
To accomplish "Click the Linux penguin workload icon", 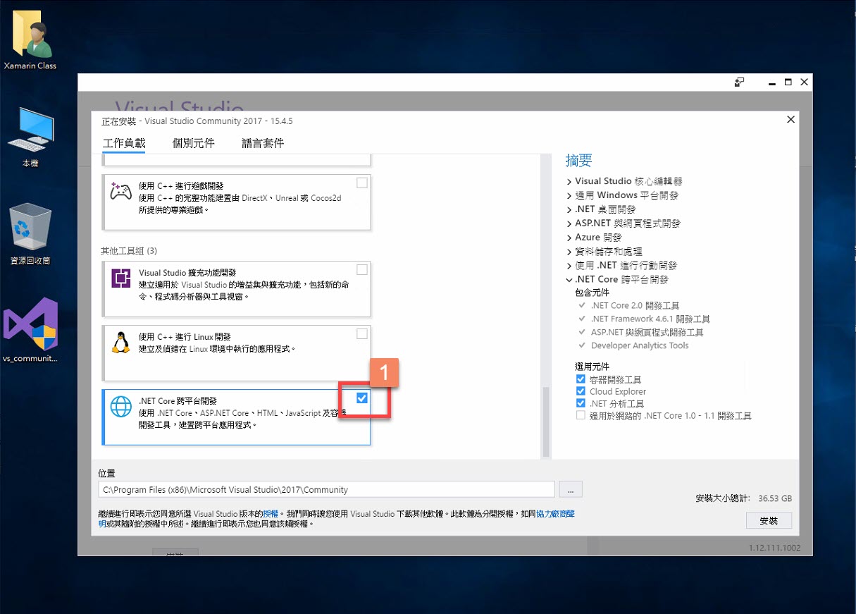I will (x=121, y=343).
